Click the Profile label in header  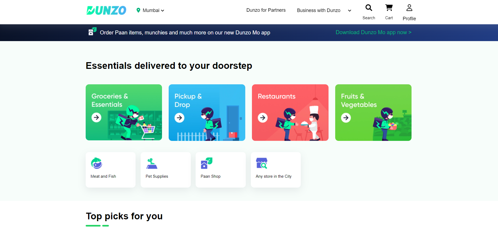pyautogui.click(x=409, y=19)
